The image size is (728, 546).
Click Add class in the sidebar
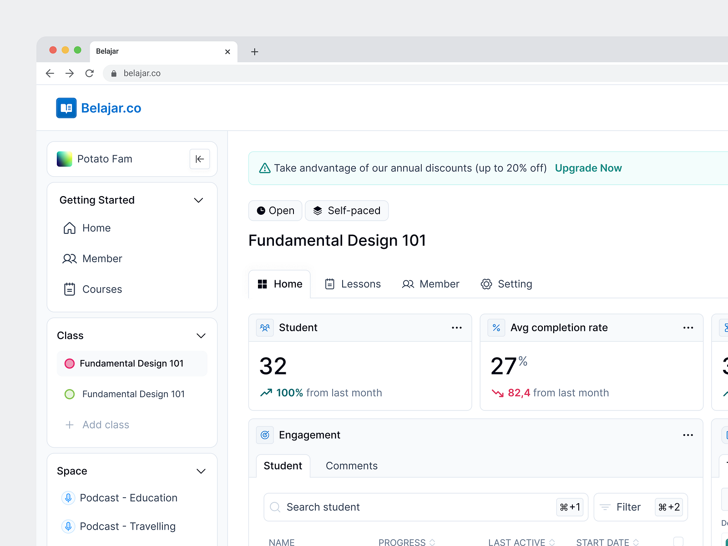click(106, 425)
